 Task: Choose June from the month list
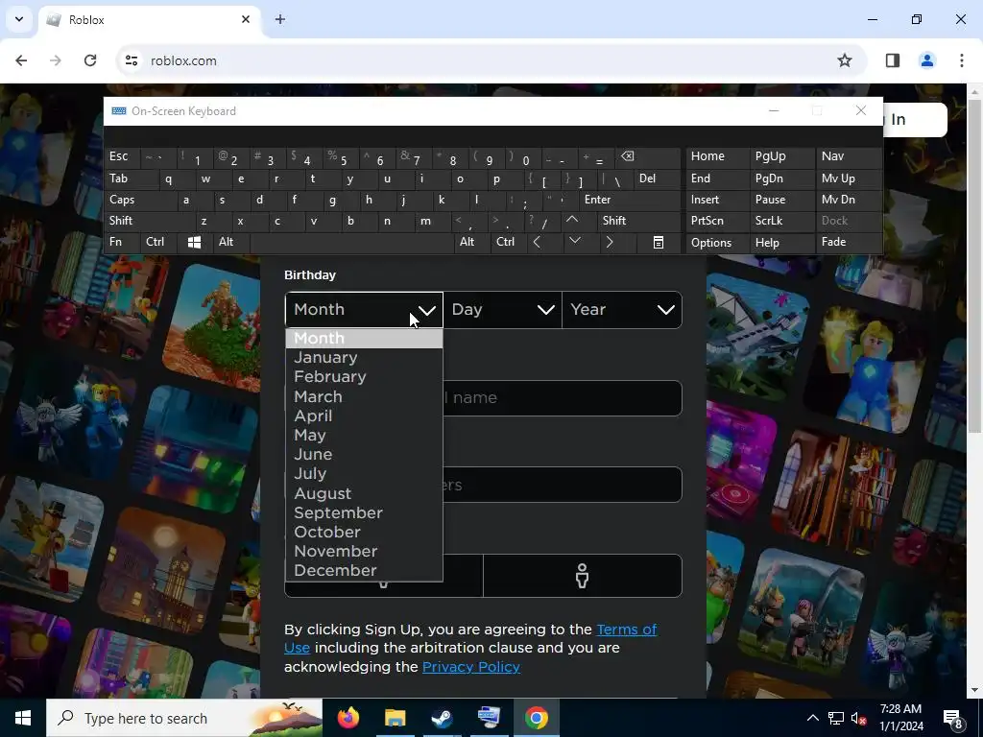point(364,454)
